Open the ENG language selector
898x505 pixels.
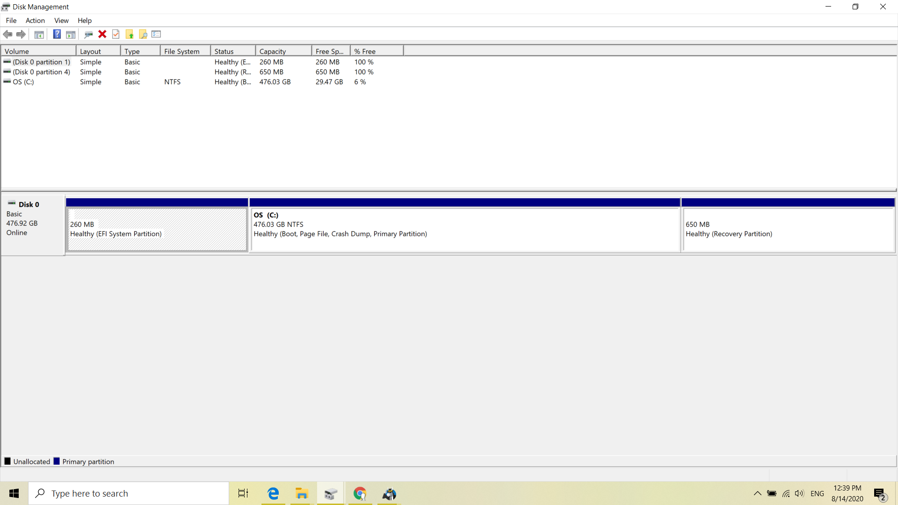(818, 493)
